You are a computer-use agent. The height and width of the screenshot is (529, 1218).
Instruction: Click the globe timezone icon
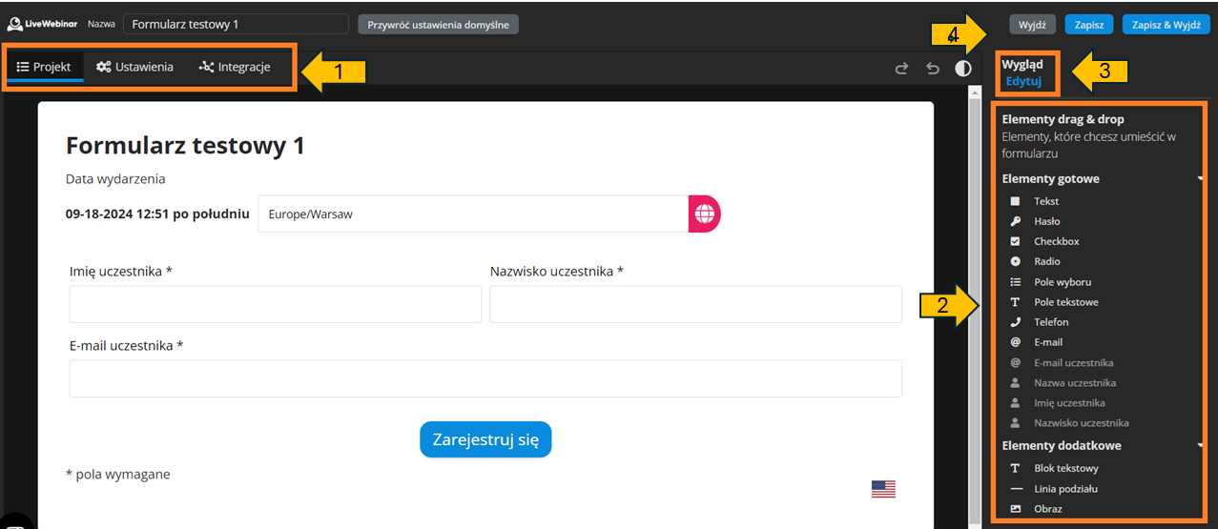[705, 214]
